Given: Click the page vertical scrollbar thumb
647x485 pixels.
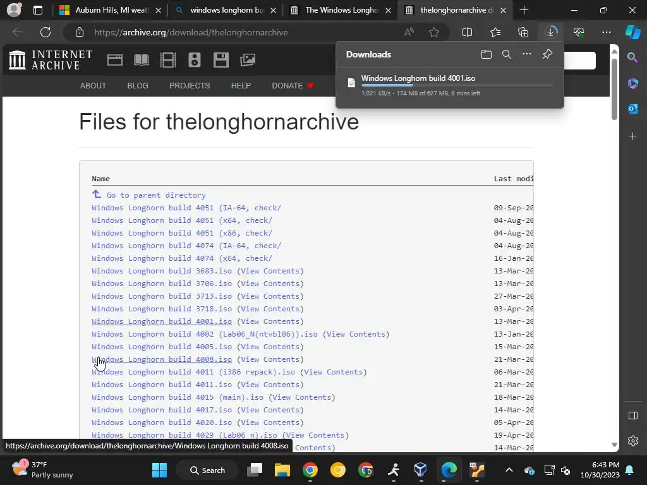Looking at the screenshot, I should [614, 90].
